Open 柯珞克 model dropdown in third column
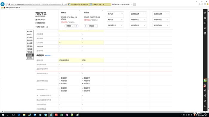This screenshot has height=117, width=209. tap(115, 20)
